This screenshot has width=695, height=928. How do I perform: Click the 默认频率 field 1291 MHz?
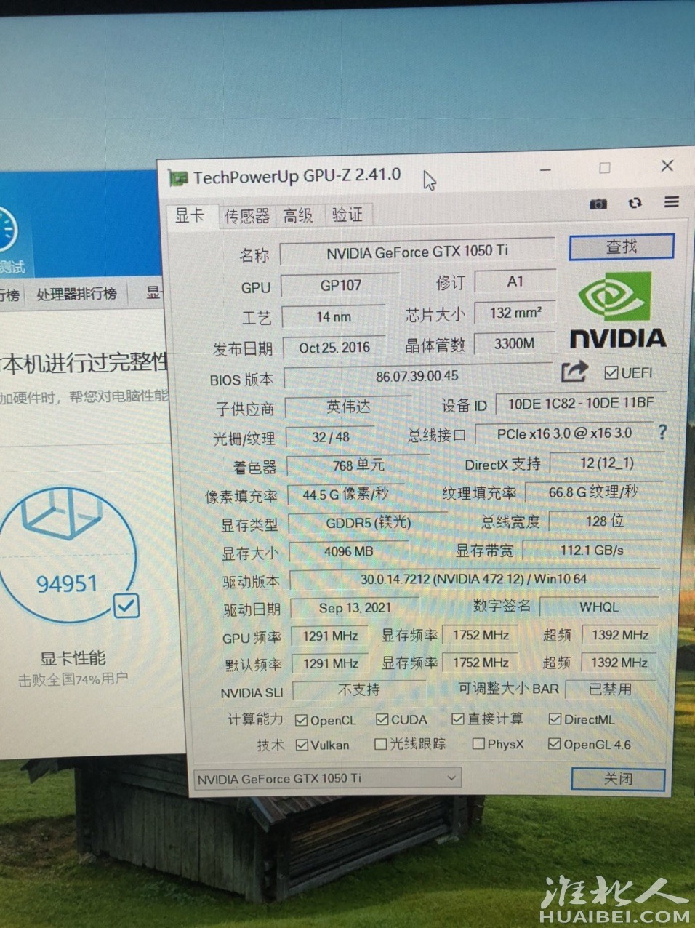point(331,663)
